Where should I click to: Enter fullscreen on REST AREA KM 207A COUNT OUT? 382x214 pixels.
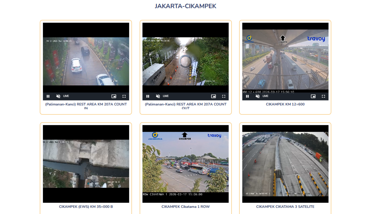pos(224,96)
